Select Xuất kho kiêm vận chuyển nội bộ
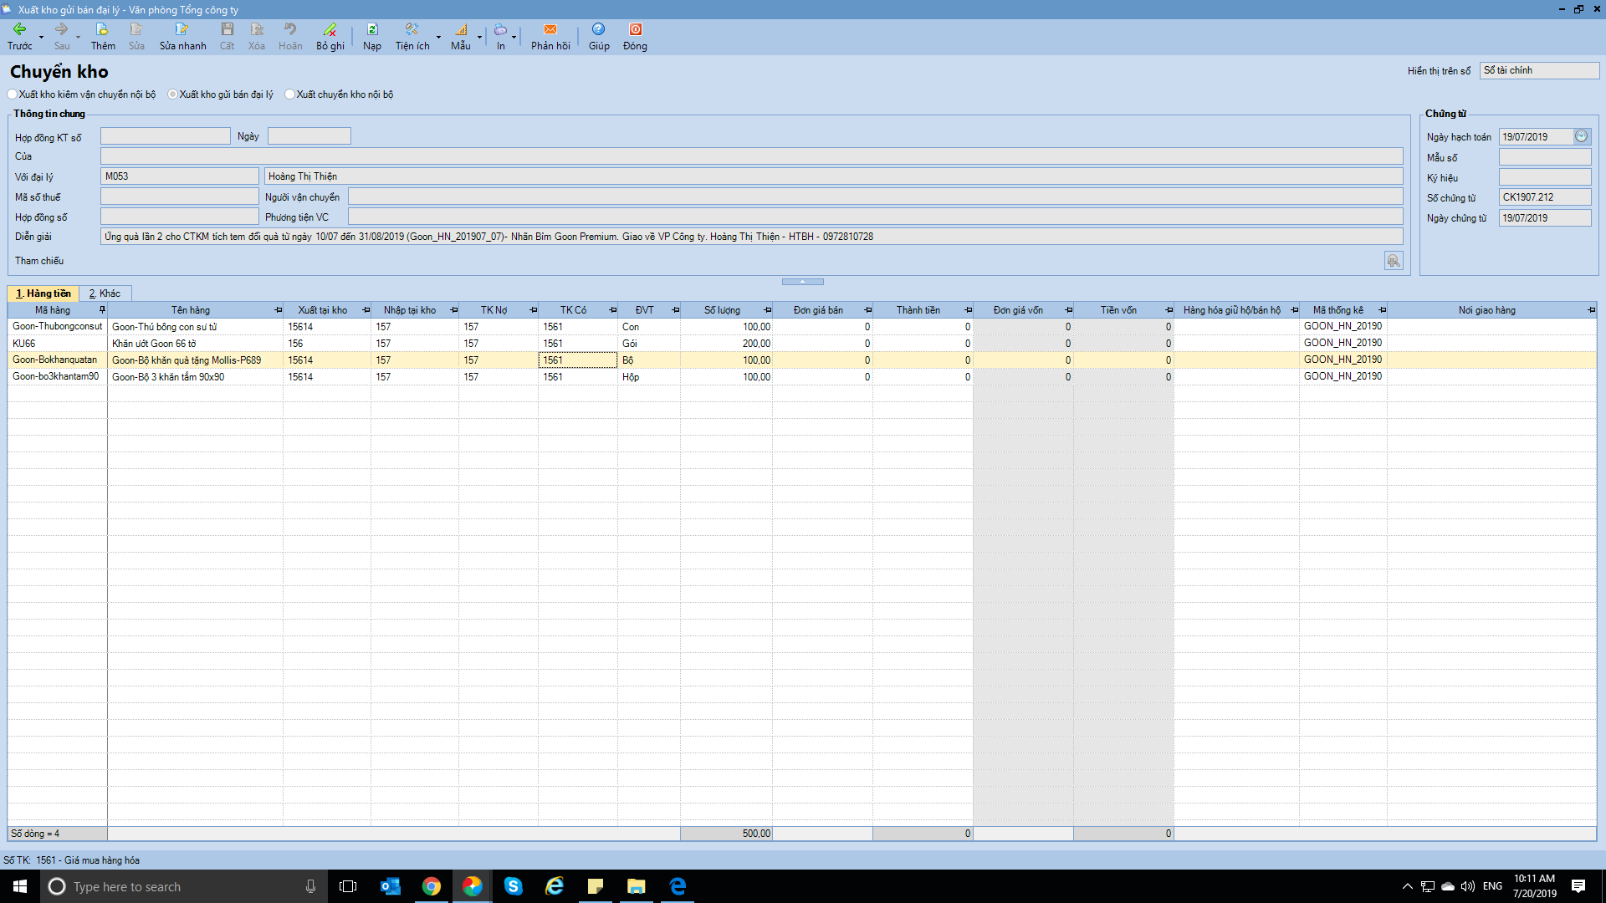The width and height of the screenshot is (1606, 903). pyautogui.click(x=13, y=94)
